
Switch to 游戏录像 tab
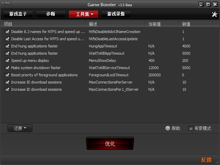click(116, 14)
